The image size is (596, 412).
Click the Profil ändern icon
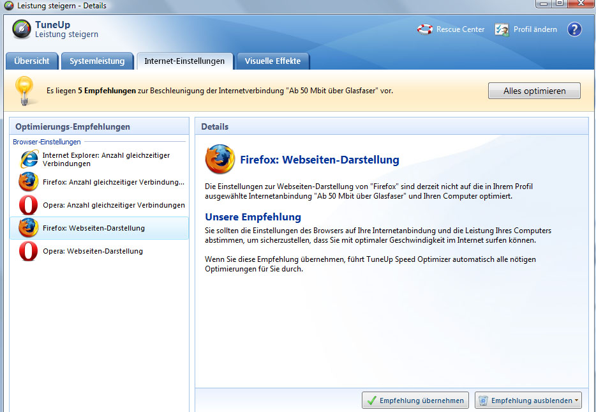click(x=502, y=29)
